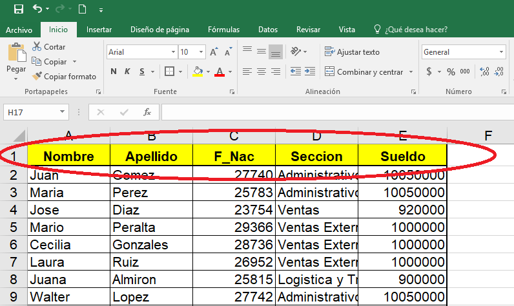Select the Sueldo header cell
Viewport: 514px width, 306px height.
(x=402, y=156)
